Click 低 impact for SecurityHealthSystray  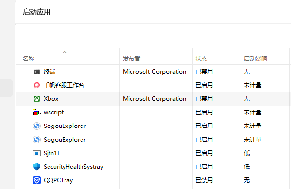click(x=247, y=167)
